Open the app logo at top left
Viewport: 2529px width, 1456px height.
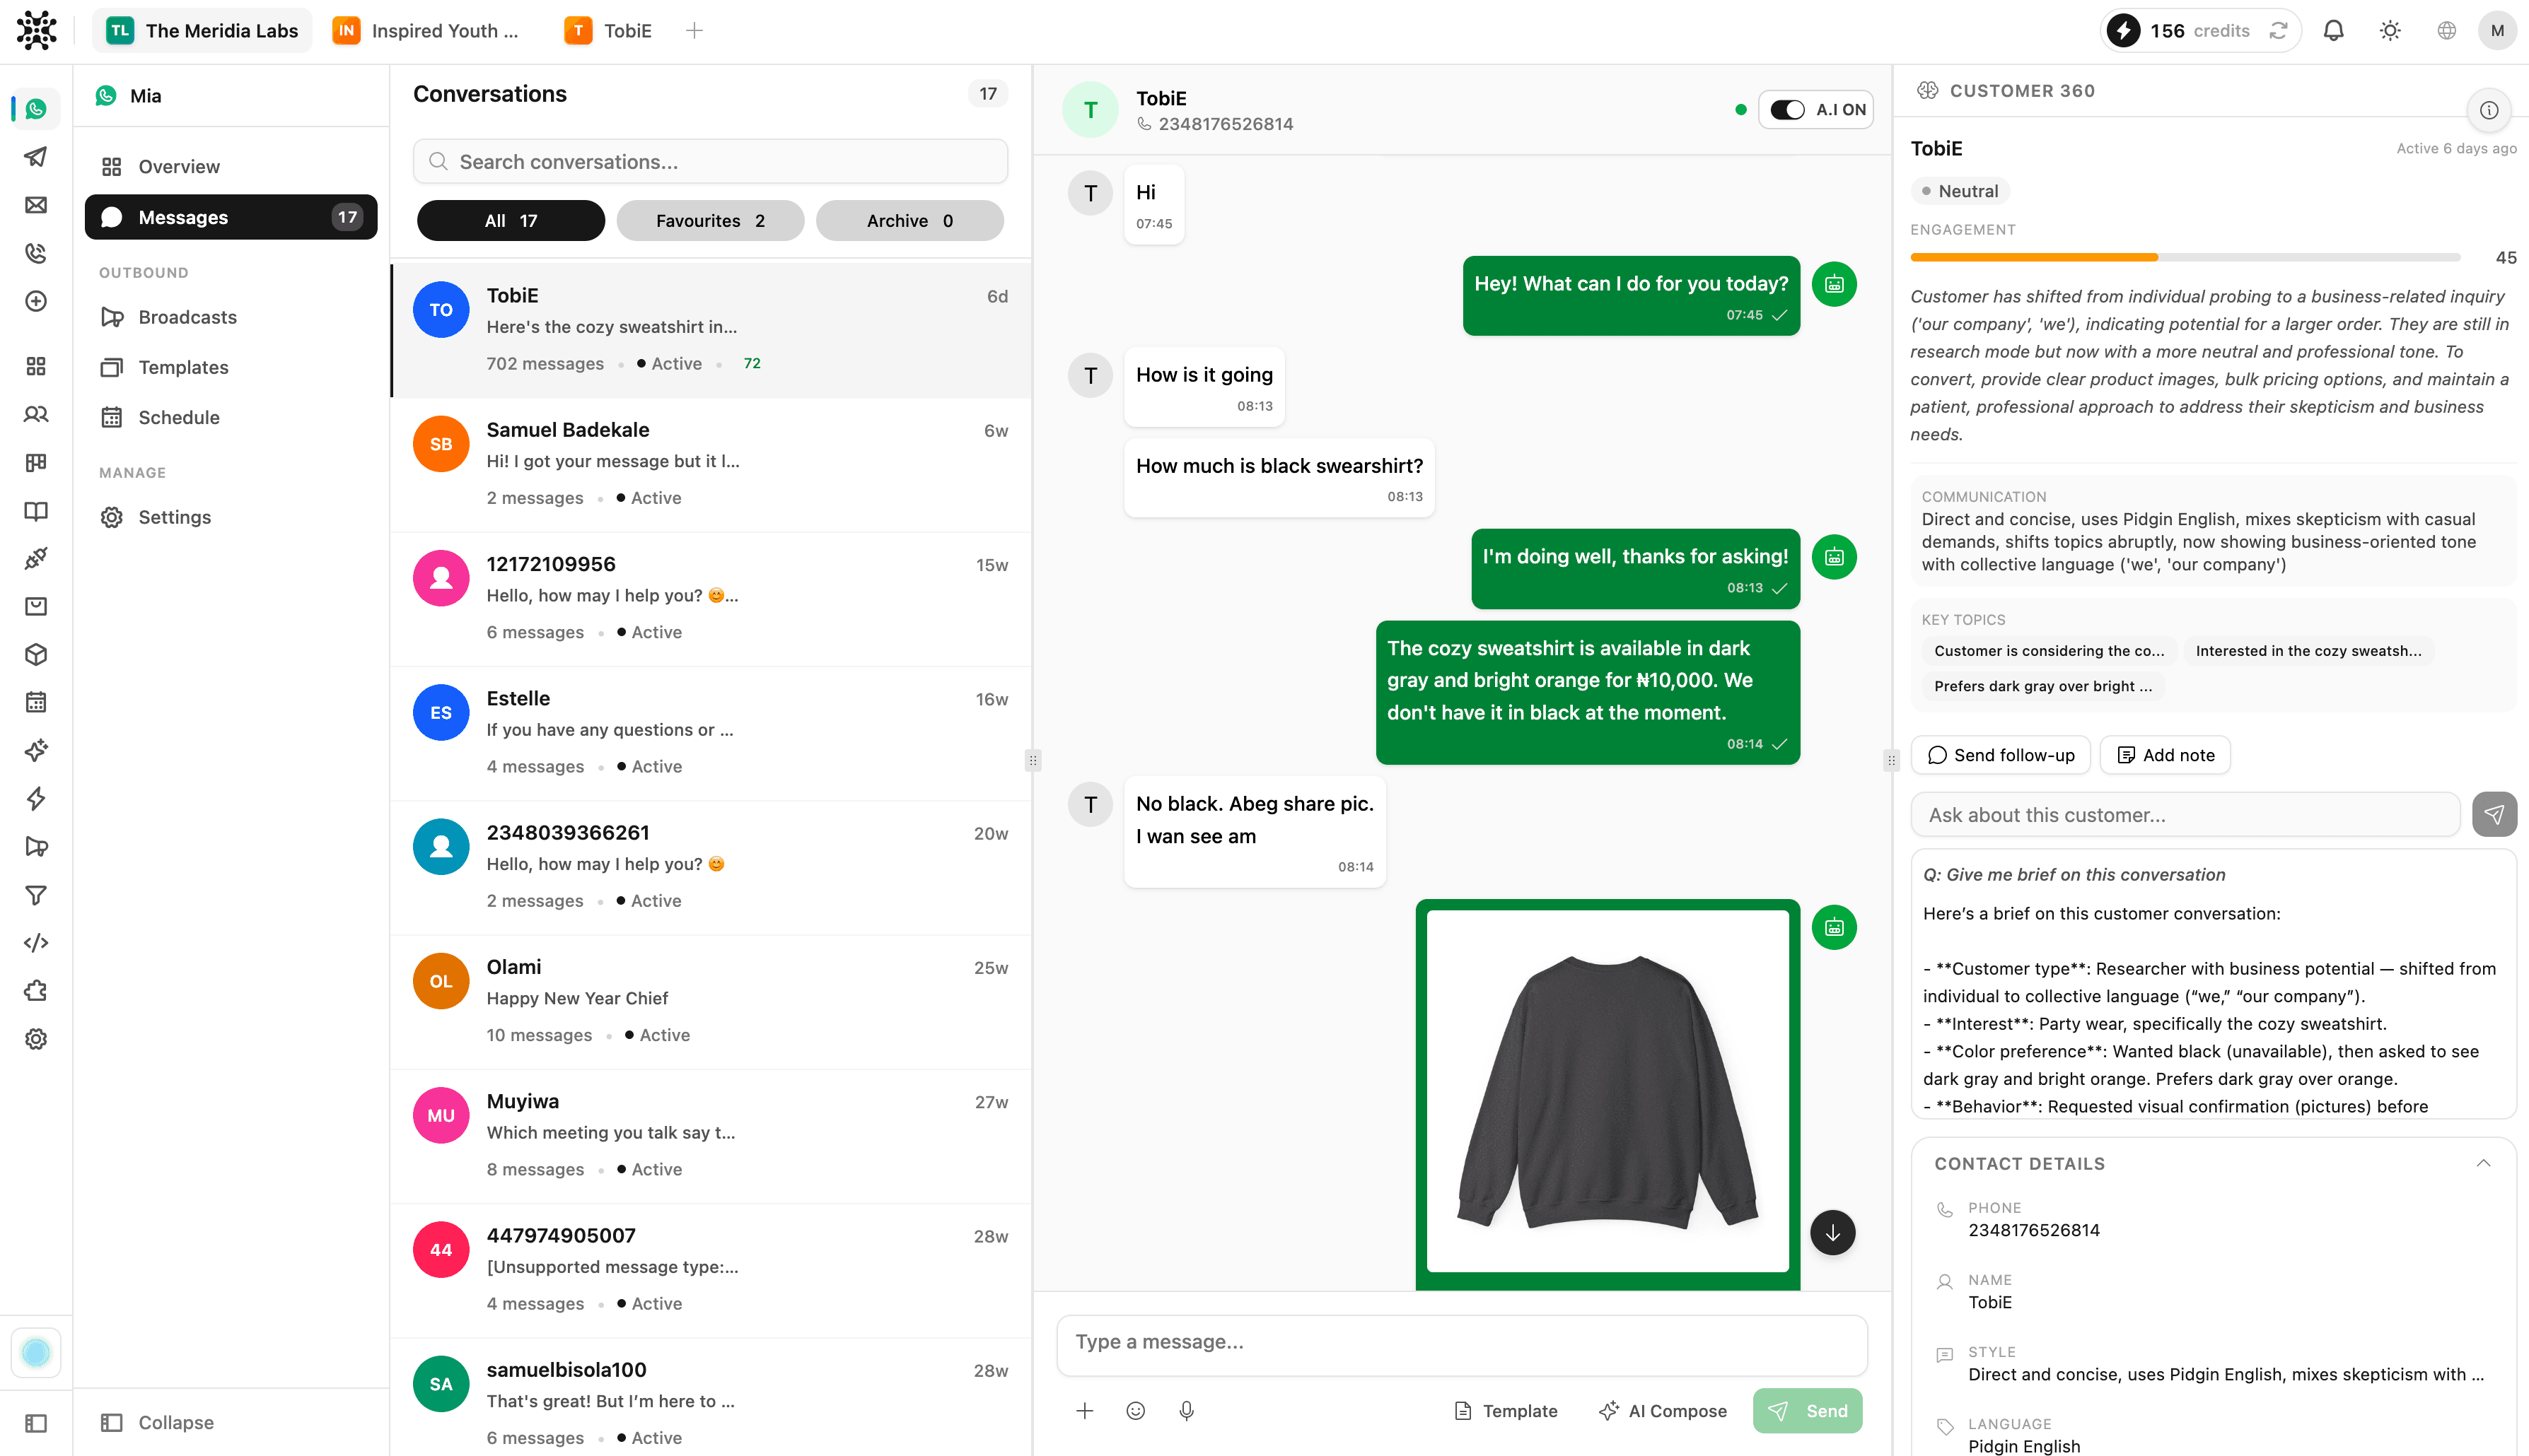[37, 31]
